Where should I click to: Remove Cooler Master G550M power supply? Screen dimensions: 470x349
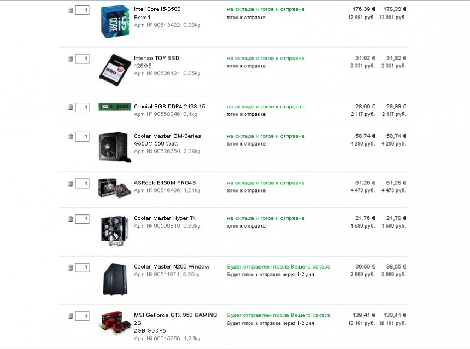70,137
